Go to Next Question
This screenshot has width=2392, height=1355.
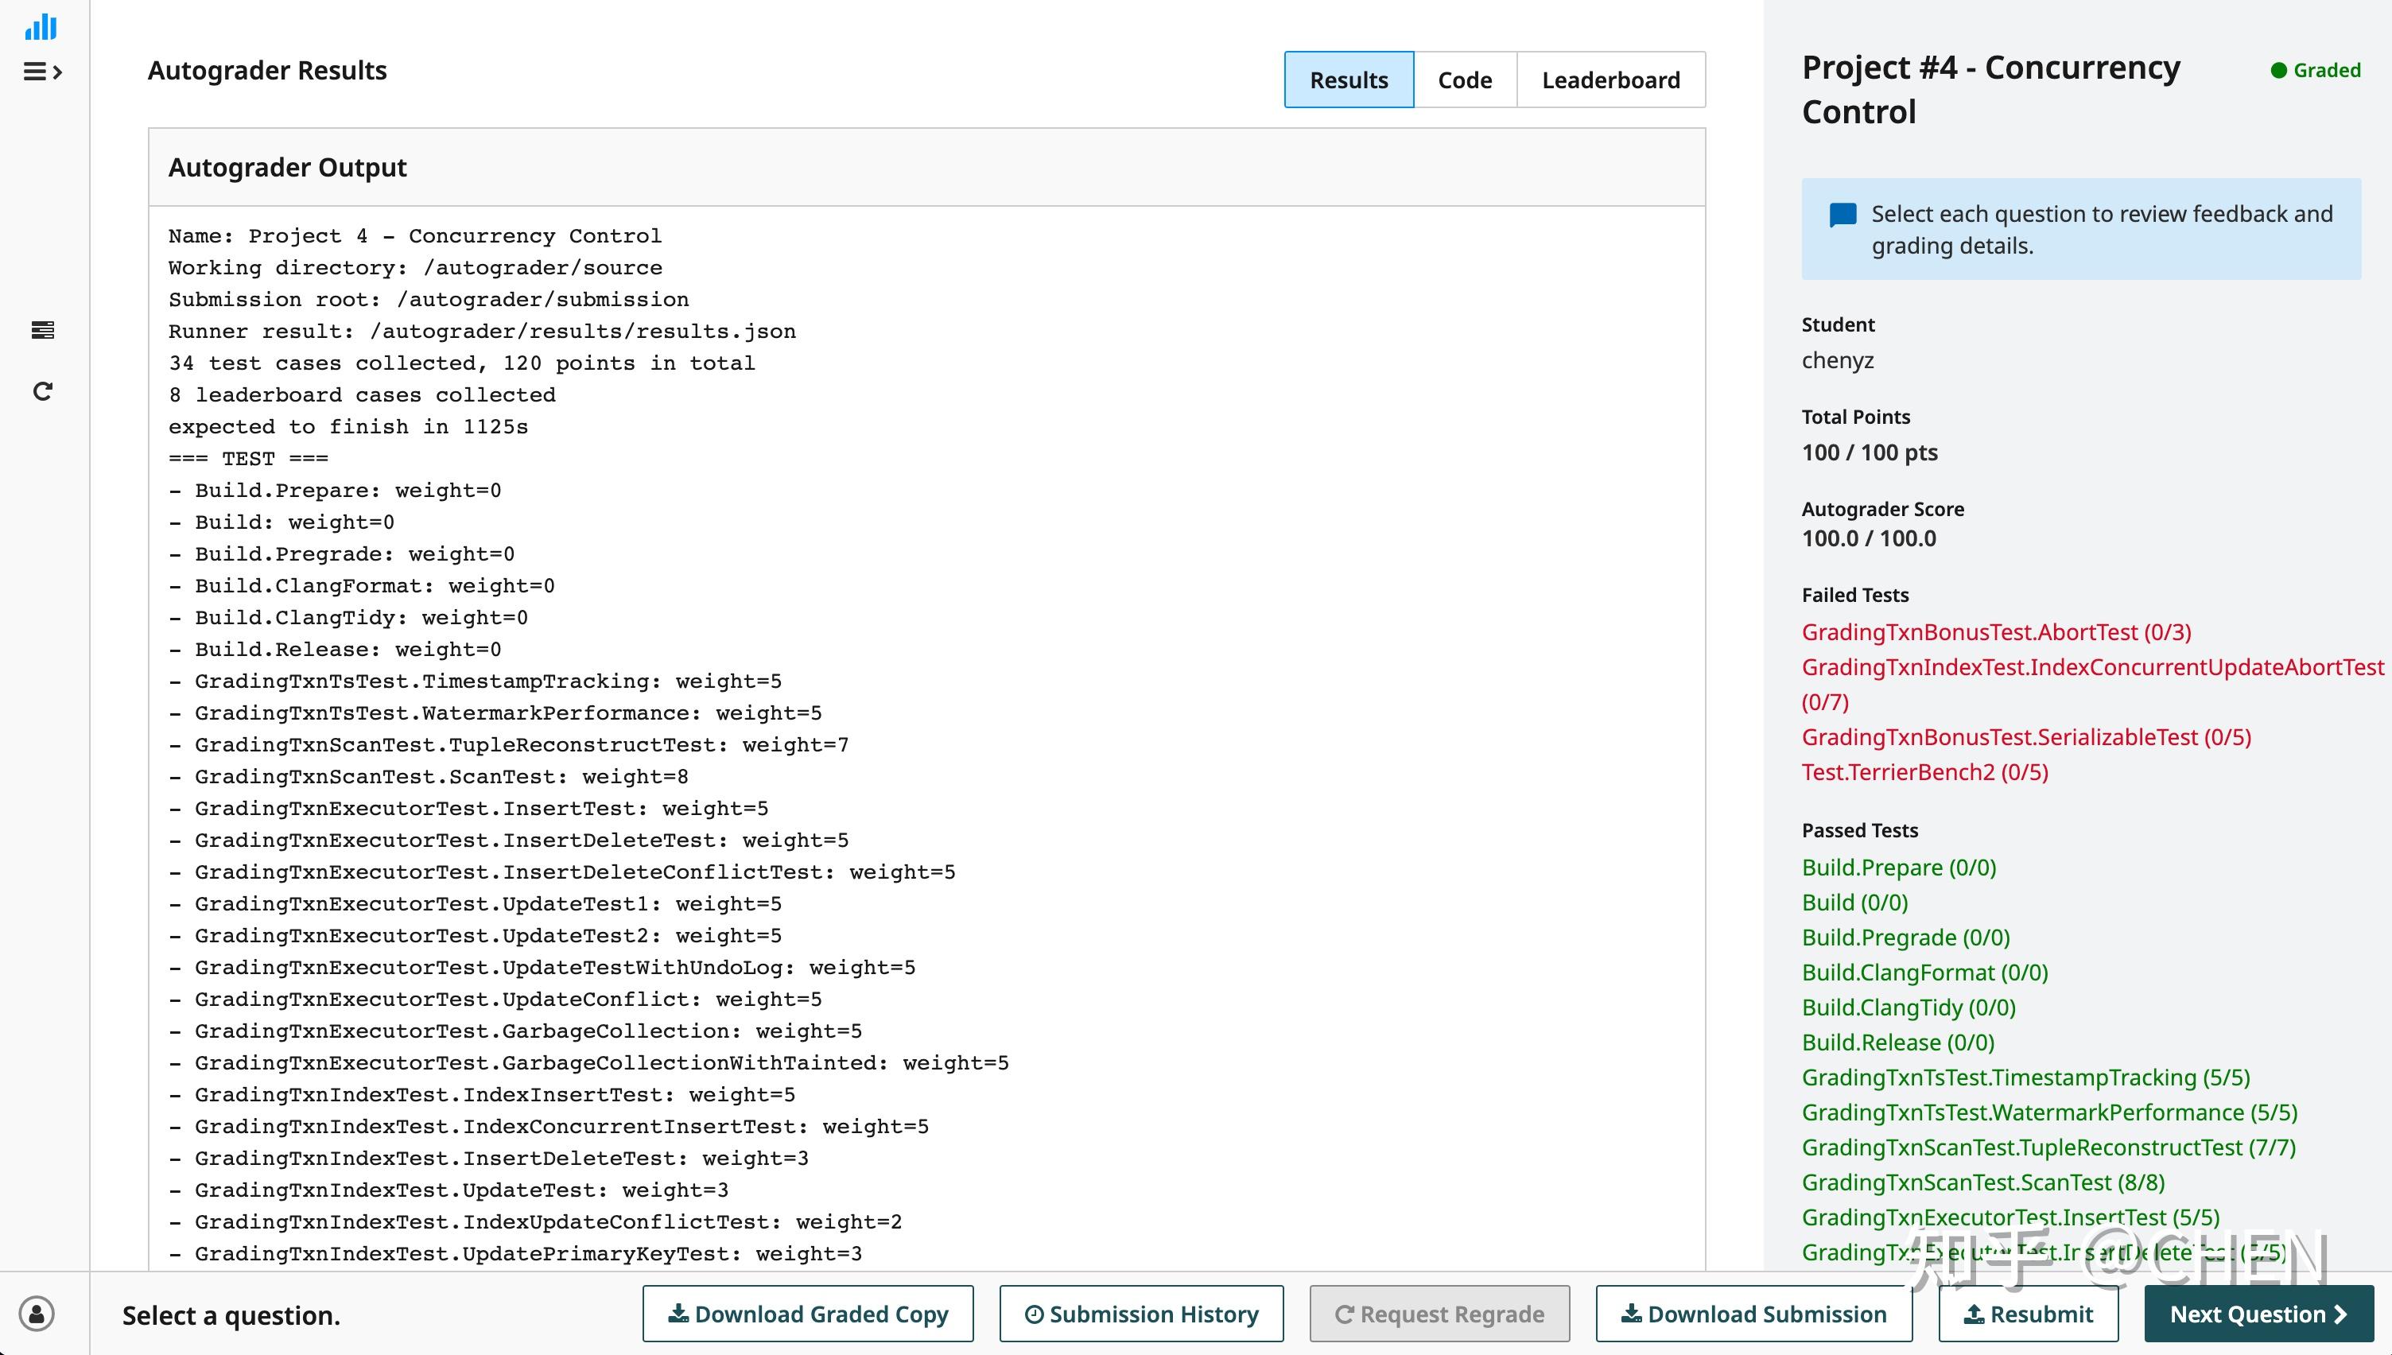click(2258, 1314)
